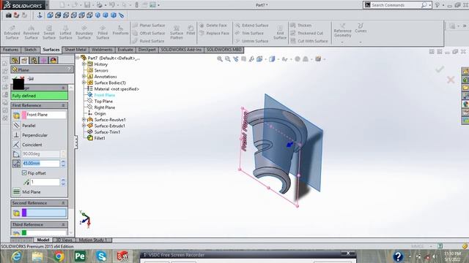Cancel the plane with the red X
This screenshot has width=469, height=263.
point(22,78)
